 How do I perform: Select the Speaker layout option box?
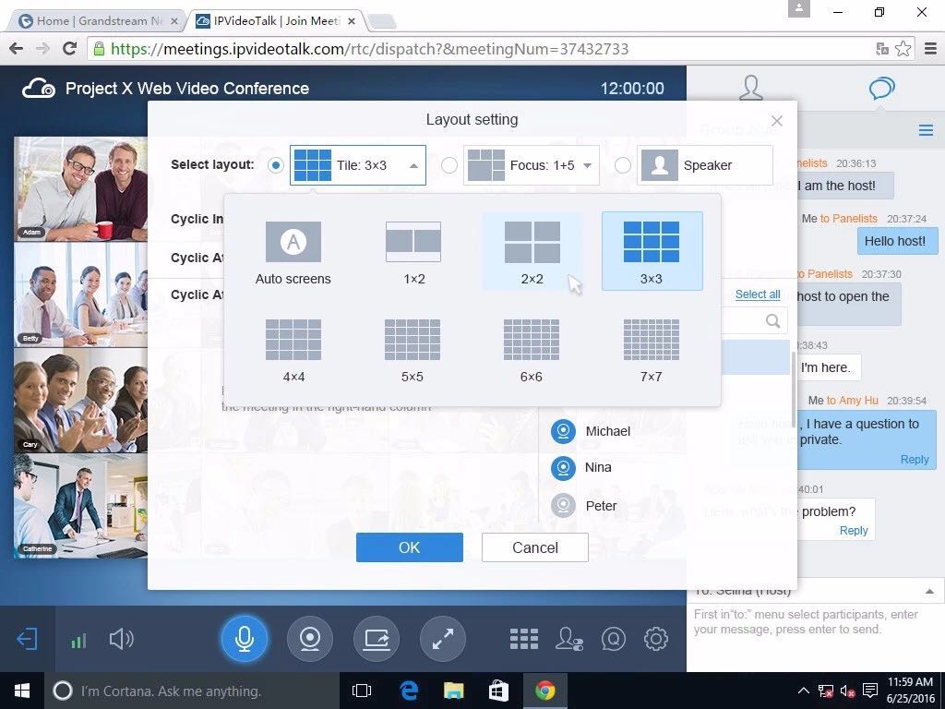[704, 165]
